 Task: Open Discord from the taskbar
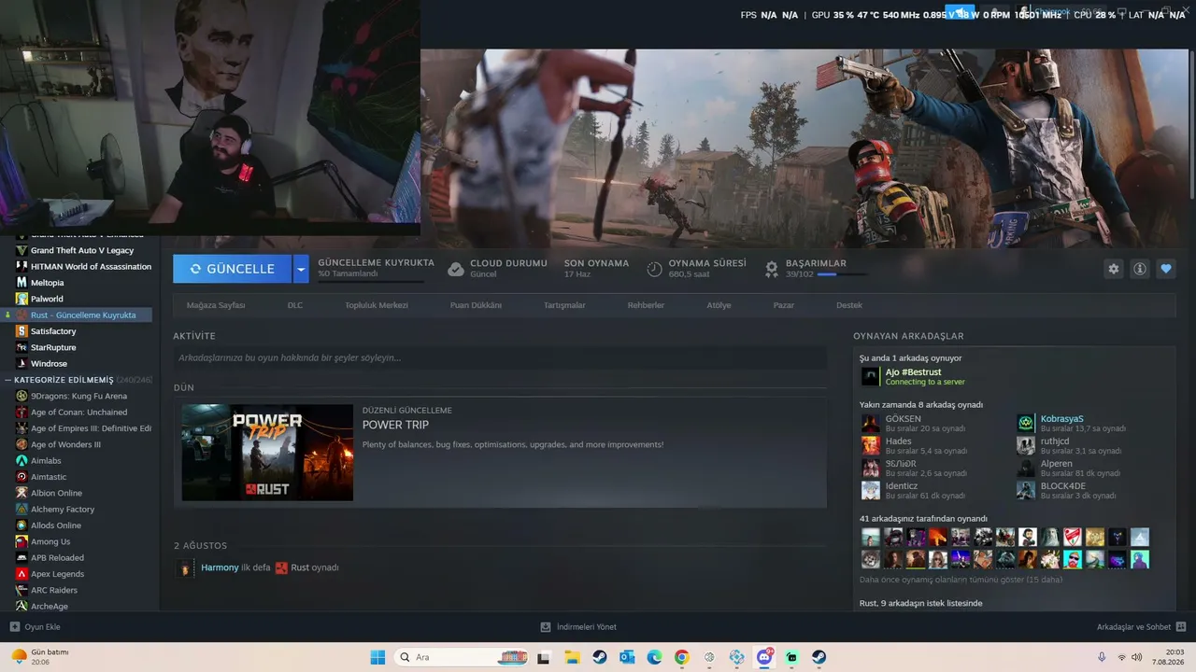[x=764, y=657]
